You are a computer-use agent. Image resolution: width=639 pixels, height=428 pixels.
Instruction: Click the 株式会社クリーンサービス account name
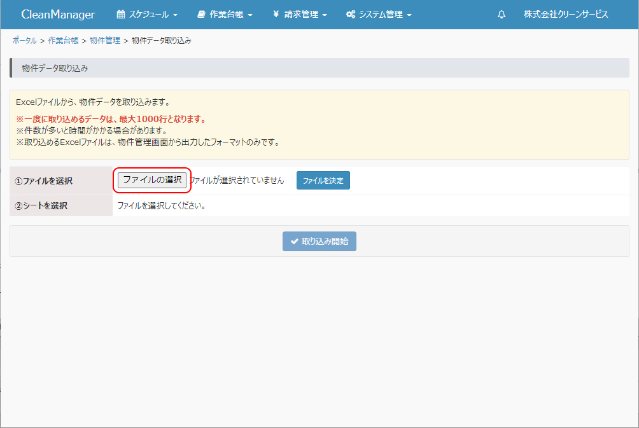click(x=566, y=14)
